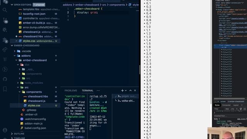Focus the Filter field in DevTools Styles
This screenshot has height=139, width=247.
219,109
